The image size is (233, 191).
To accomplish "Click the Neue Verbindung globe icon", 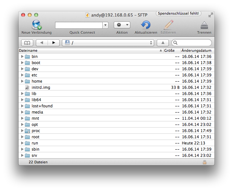I will (36, 25).
